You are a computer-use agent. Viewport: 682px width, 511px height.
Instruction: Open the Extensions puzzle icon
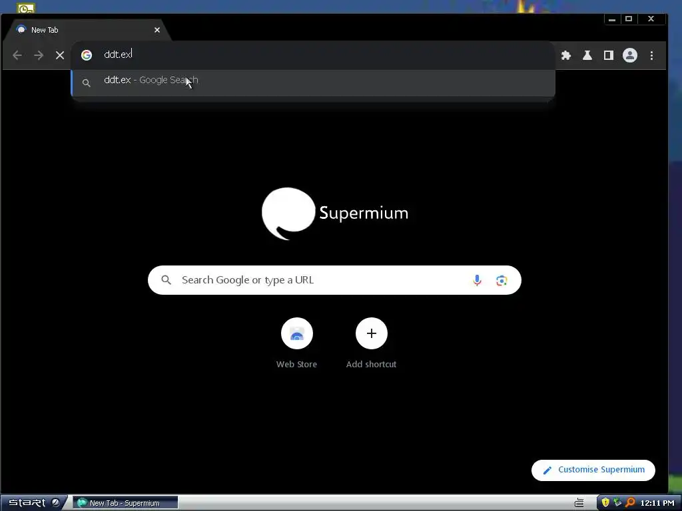(566, 55)
